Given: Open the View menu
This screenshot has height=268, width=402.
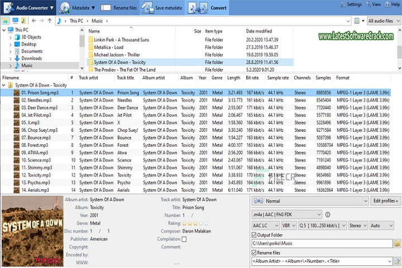Looking at the screenshot, I should (x=374, y=4).
